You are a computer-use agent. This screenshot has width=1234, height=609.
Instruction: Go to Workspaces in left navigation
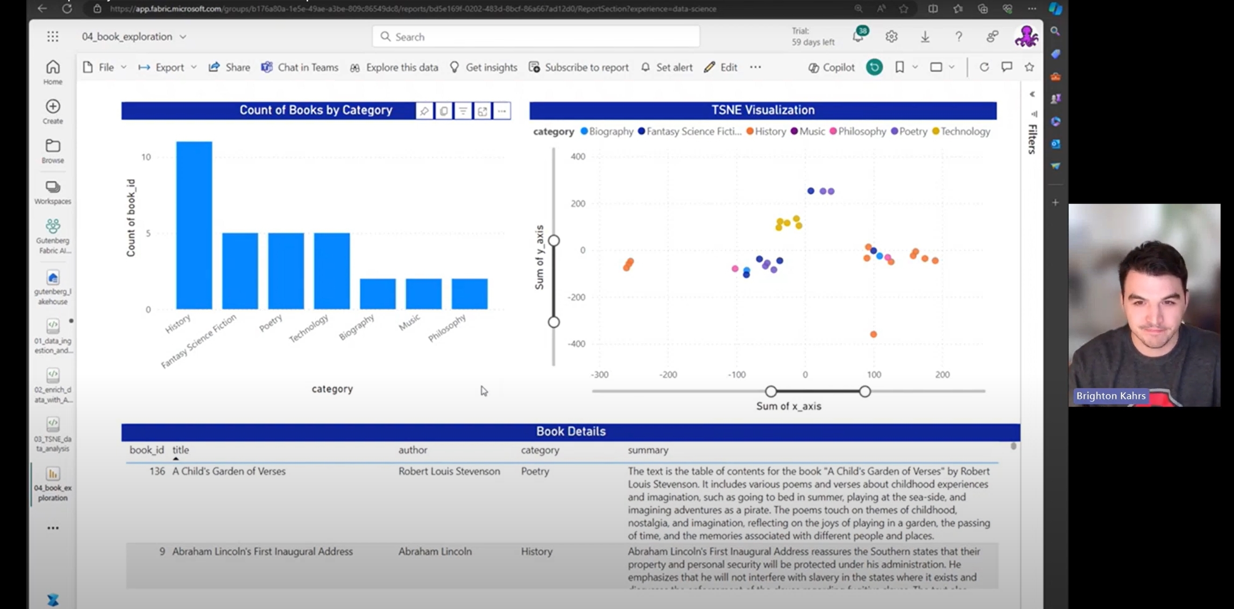[x=53, y=192]
